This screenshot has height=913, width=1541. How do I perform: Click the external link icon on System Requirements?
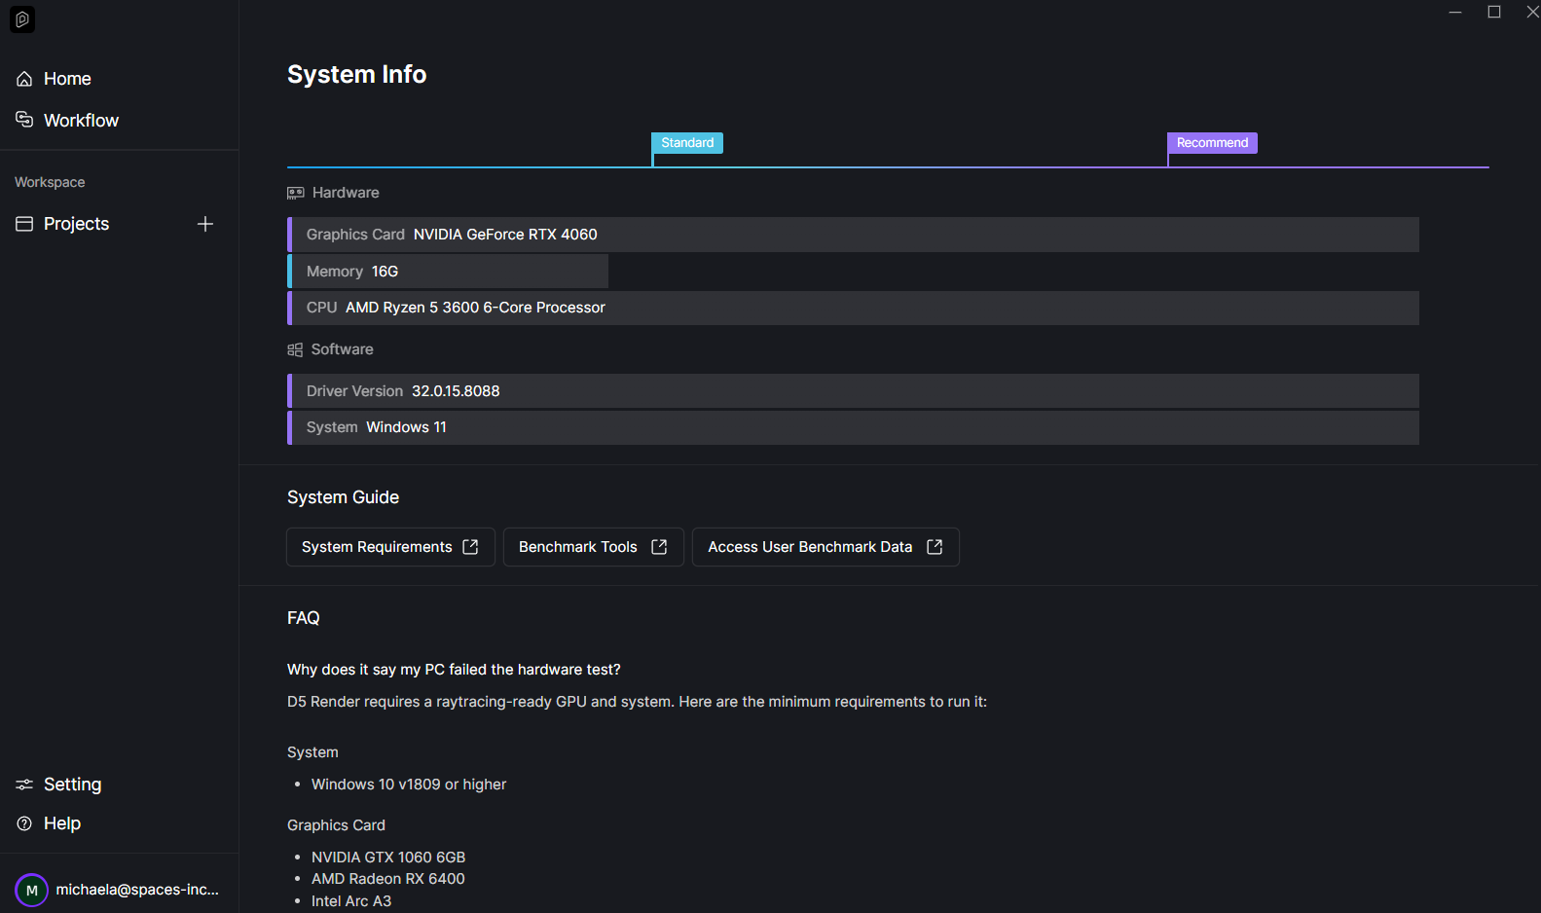pos(470,547)
